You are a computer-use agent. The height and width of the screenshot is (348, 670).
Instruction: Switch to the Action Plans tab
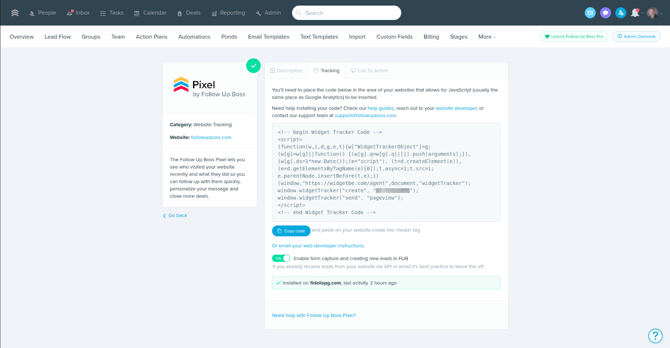click(152, 37)
